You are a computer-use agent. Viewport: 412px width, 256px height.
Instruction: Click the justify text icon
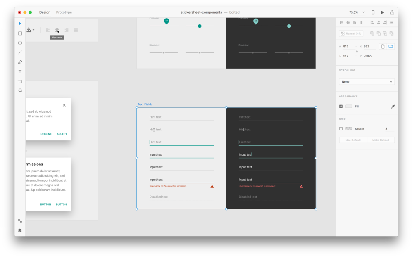click(x=76, y=30)
